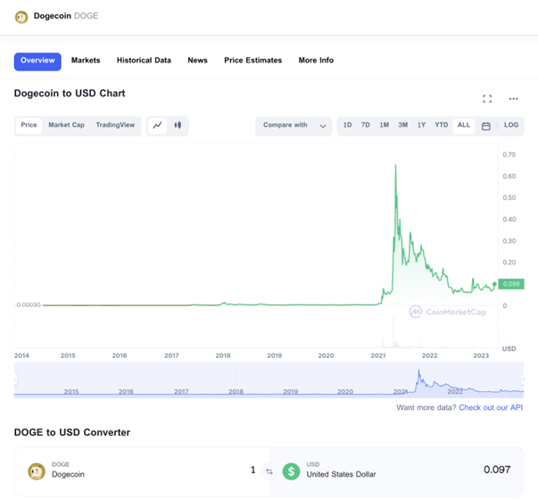This screenshot has width=538, height=500.
Task: Select the 7D time range
Action: click(366, 125)
